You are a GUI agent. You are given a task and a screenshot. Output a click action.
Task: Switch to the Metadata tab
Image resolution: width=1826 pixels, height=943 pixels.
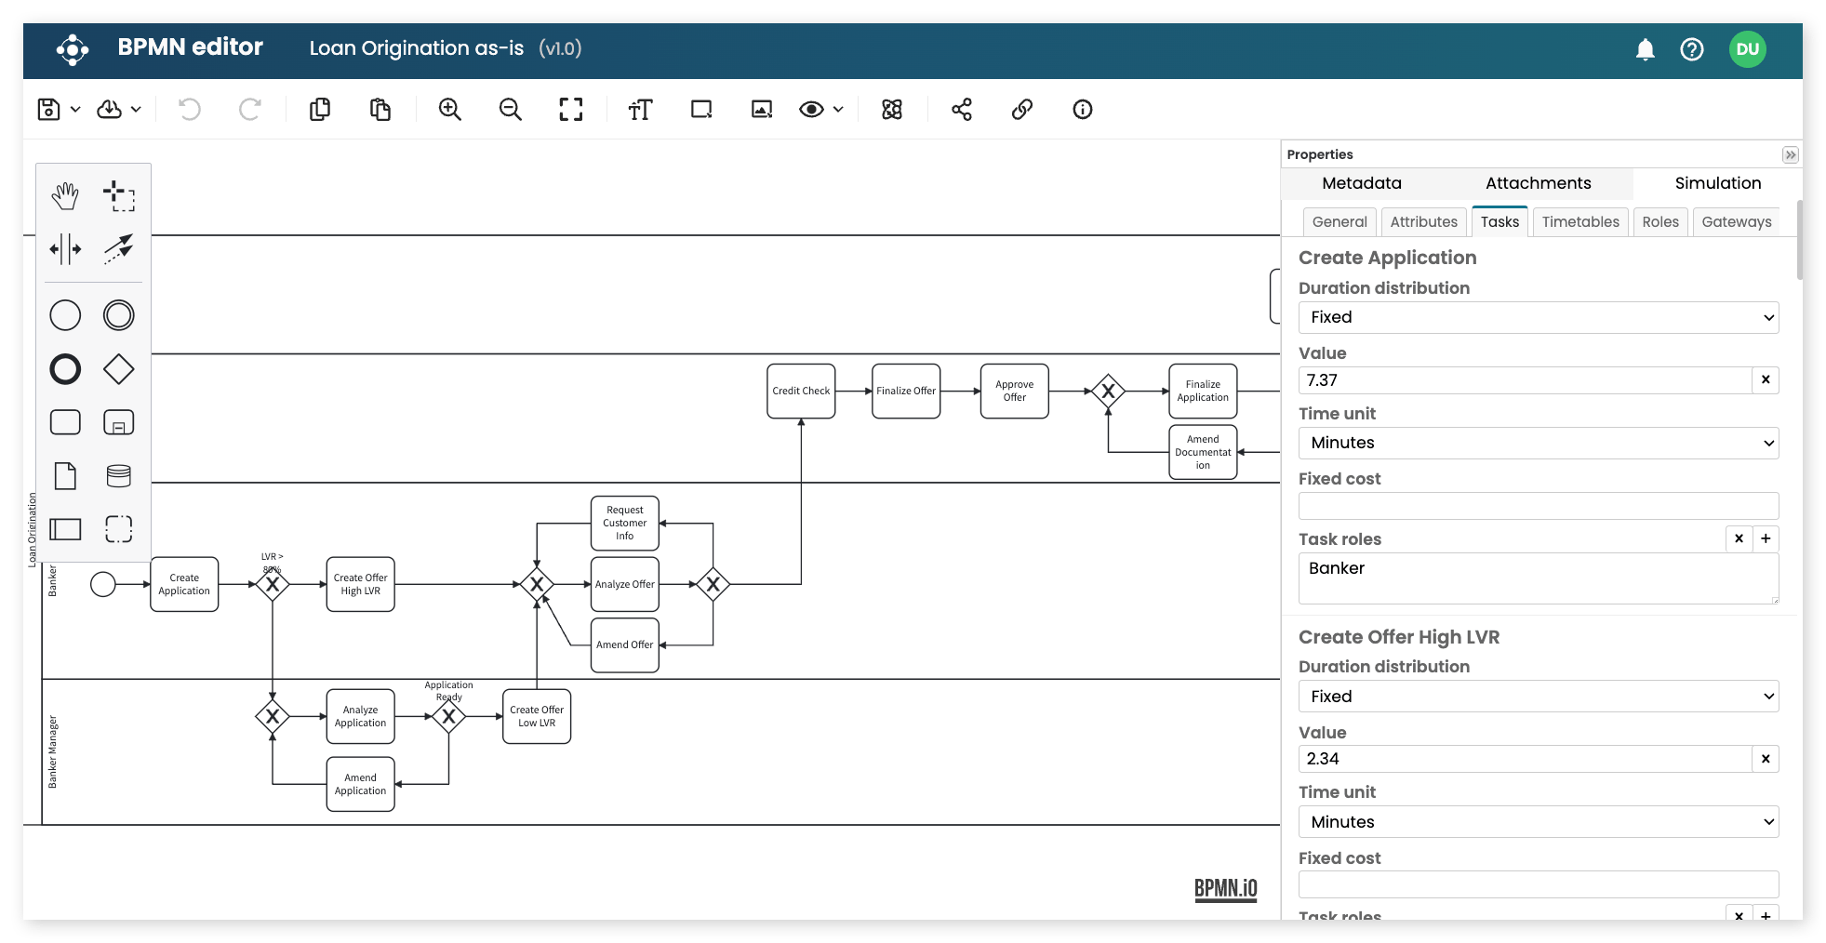coord(1362,183)
